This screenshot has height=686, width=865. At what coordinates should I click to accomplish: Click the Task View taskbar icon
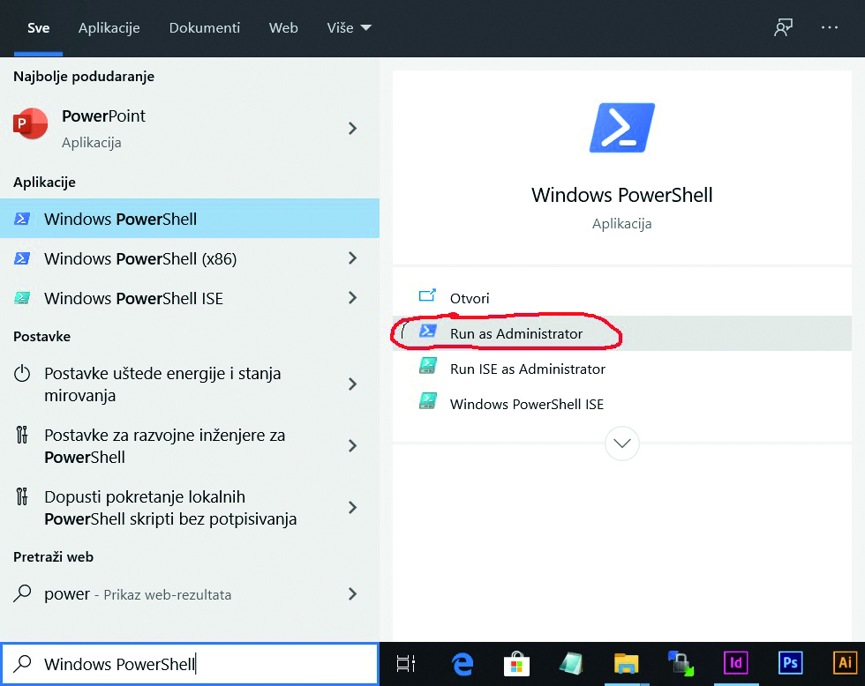(x=406, y=663)
